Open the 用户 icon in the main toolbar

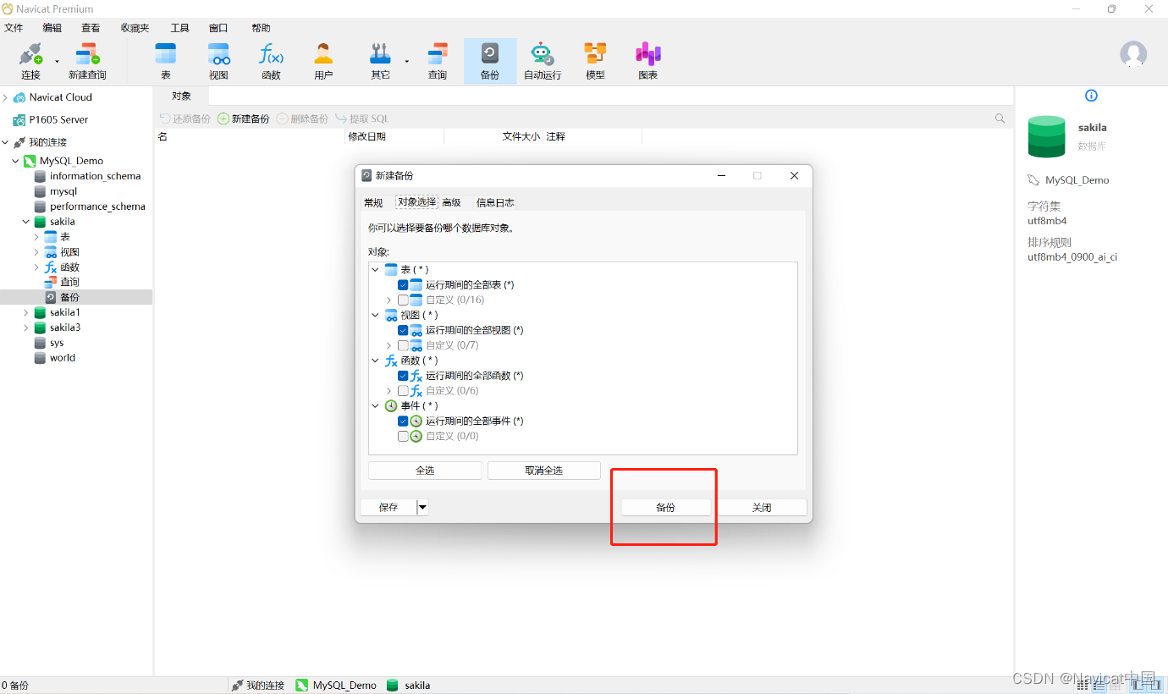point(323,54)
